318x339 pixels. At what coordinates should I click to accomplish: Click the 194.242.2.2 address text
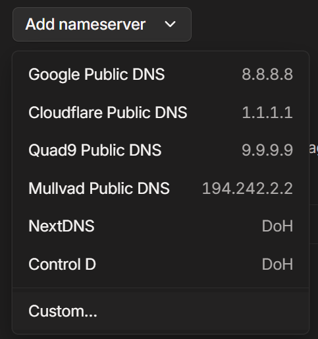[x=248, y=189]
